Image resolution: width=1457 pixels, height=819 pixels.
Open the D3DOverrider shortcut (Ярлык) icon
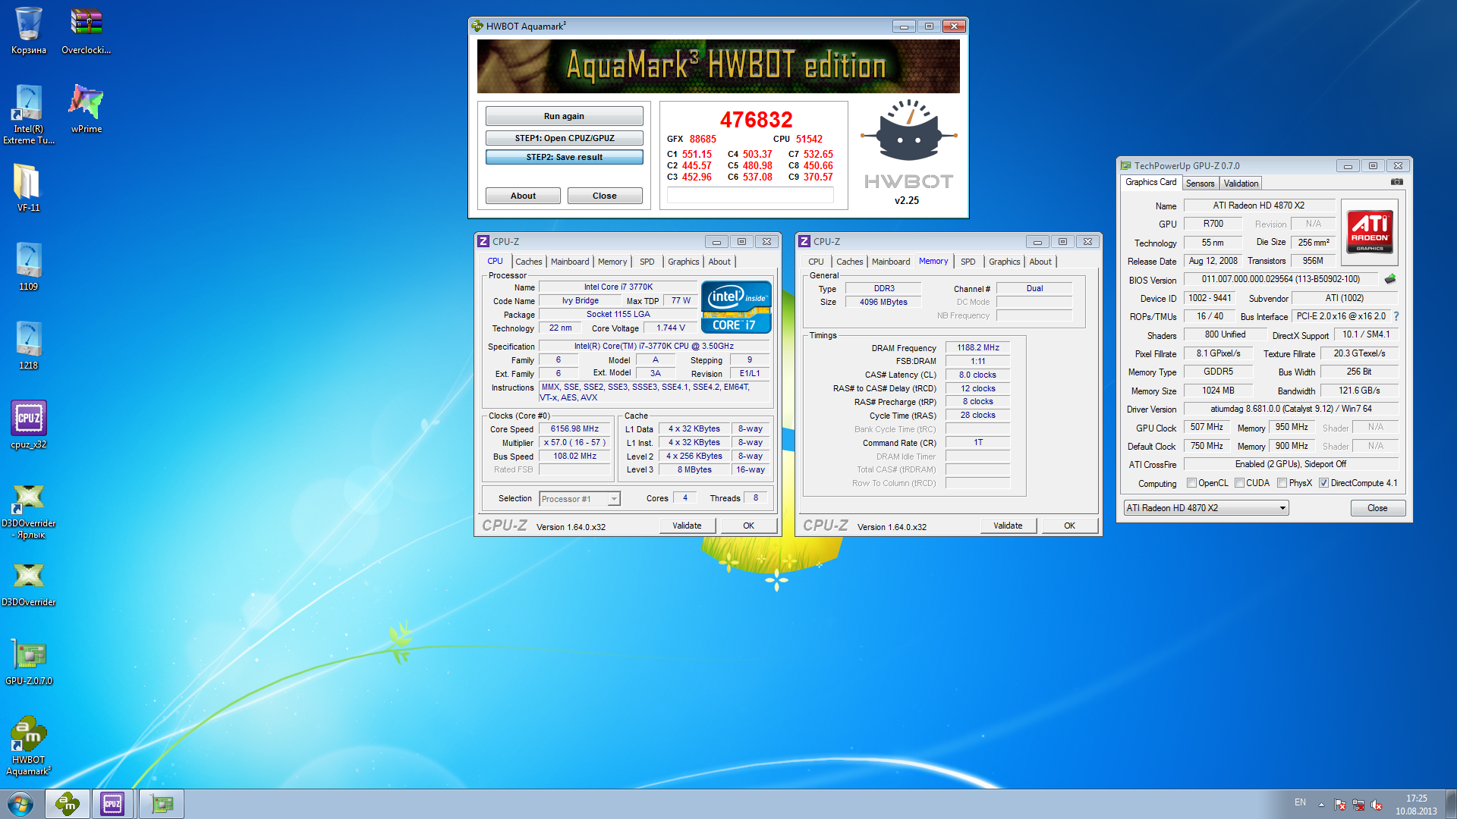tap(29, 510)
